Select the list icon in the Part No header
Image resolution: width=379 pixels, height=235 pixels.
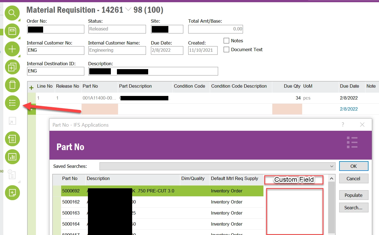[352, 142]
